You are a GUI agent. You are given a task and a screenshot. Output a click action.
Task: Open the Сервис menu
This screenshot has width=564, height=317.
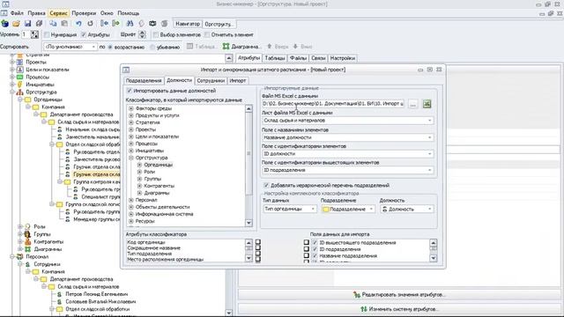[58, 13]
